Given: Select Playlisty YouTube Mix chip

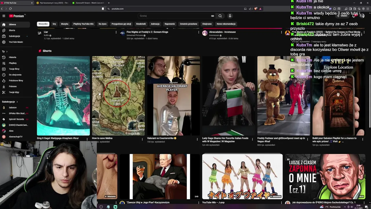Looking at the screenshot, I should [83, 24].
